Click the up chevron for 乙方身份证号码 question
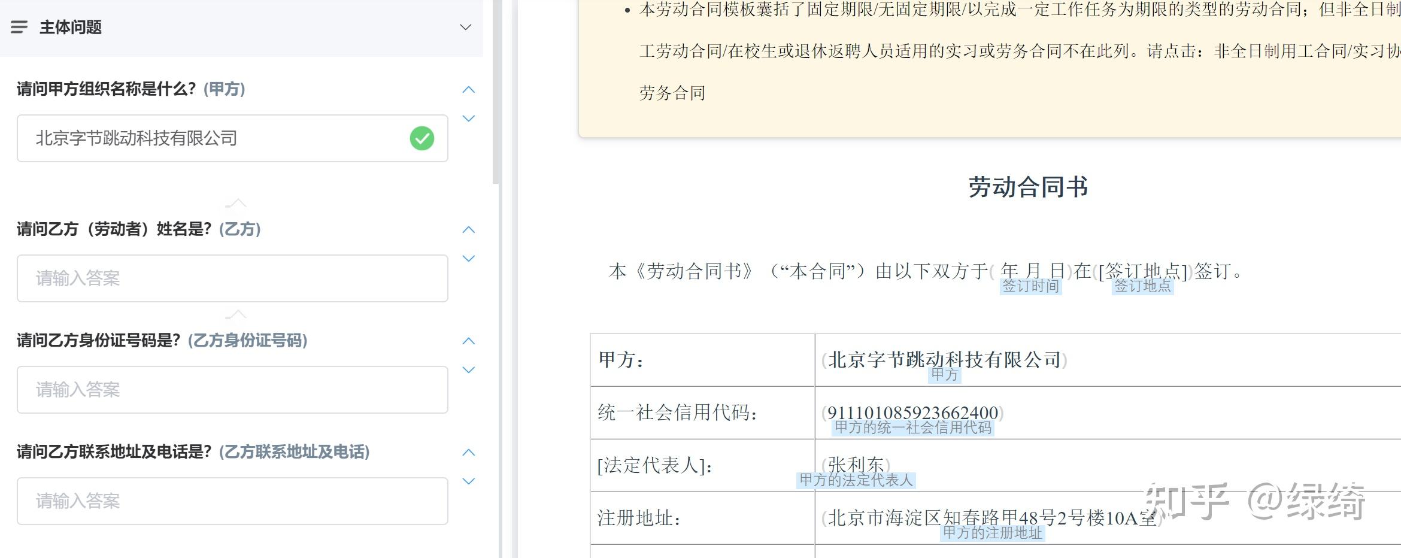This screenshot has height=558, width=1401. 469,341
